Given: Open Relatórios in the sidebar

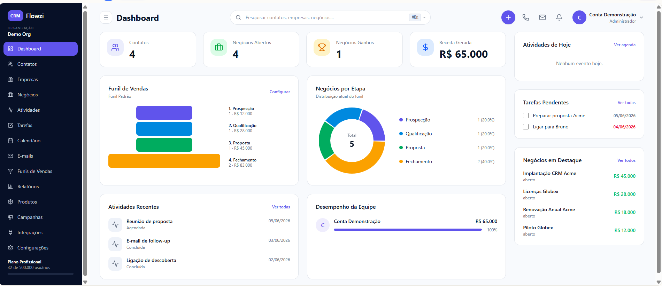Looking at the screenshot, I should point(40,186).
